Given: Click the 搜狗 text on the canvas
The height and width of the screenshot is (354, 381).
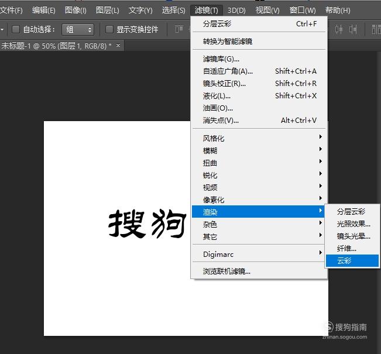Looking at the screenshot, I should (147, 224).
